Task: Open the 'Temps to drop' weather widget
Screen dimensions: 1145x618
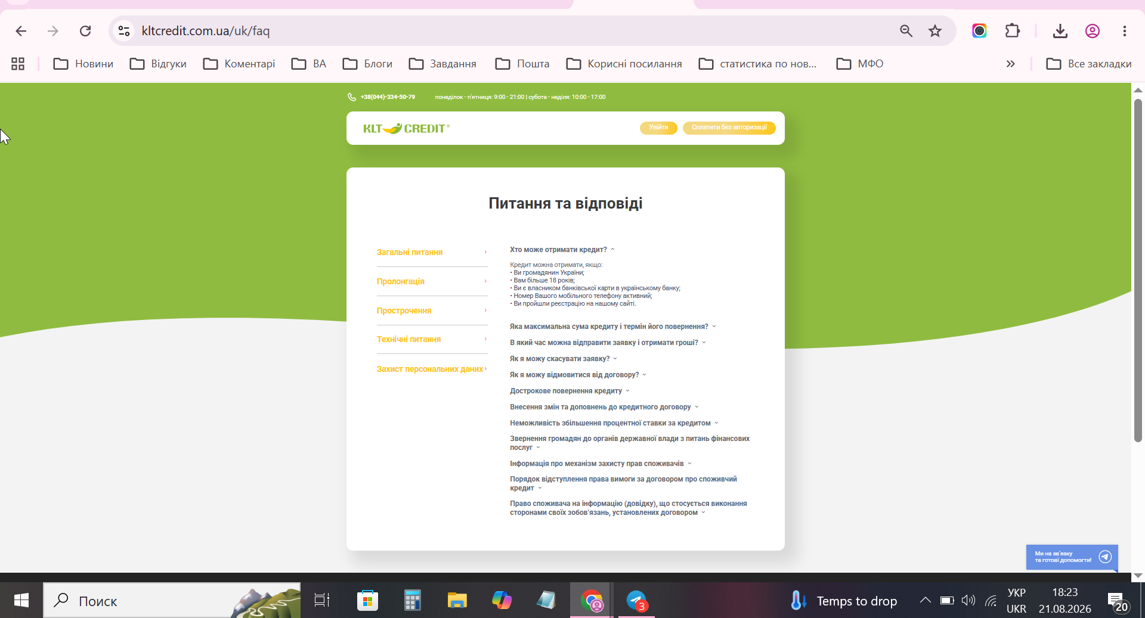Action: [x=843, y=601]
